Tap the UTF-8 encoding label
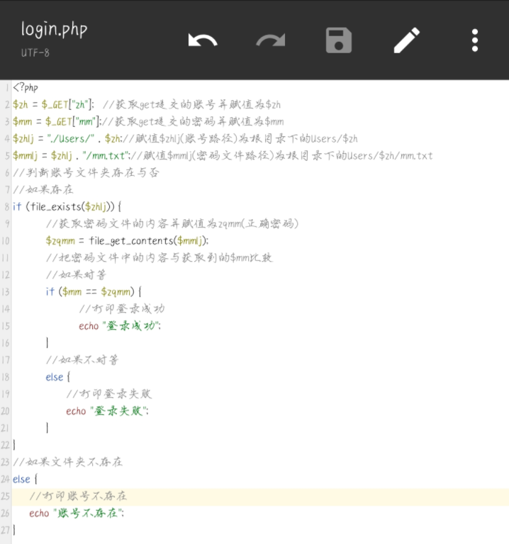This screenshot has width=509, height=544. (35, 53)
